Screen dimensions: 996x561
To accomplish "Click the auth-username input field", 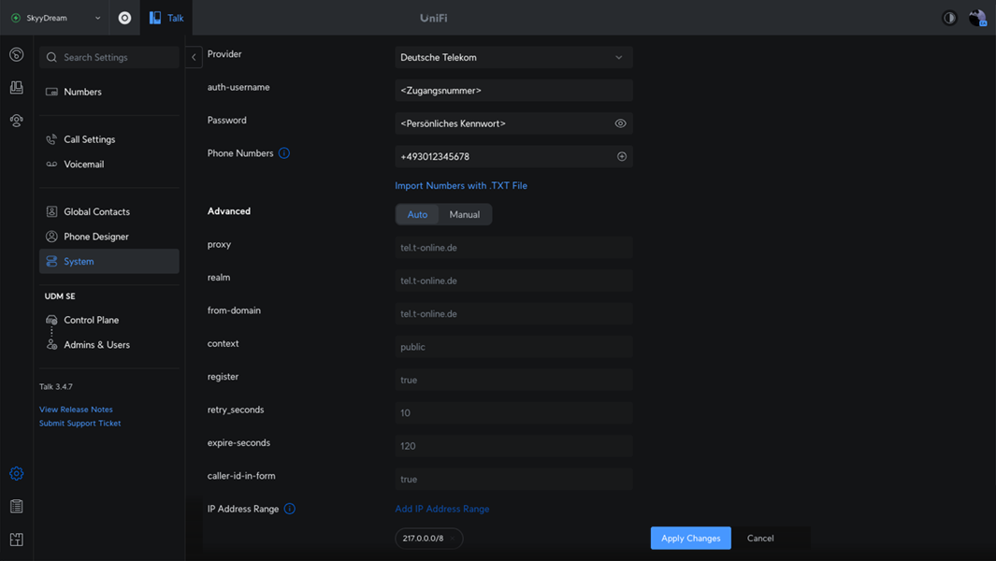I will [x=513, y=91].
